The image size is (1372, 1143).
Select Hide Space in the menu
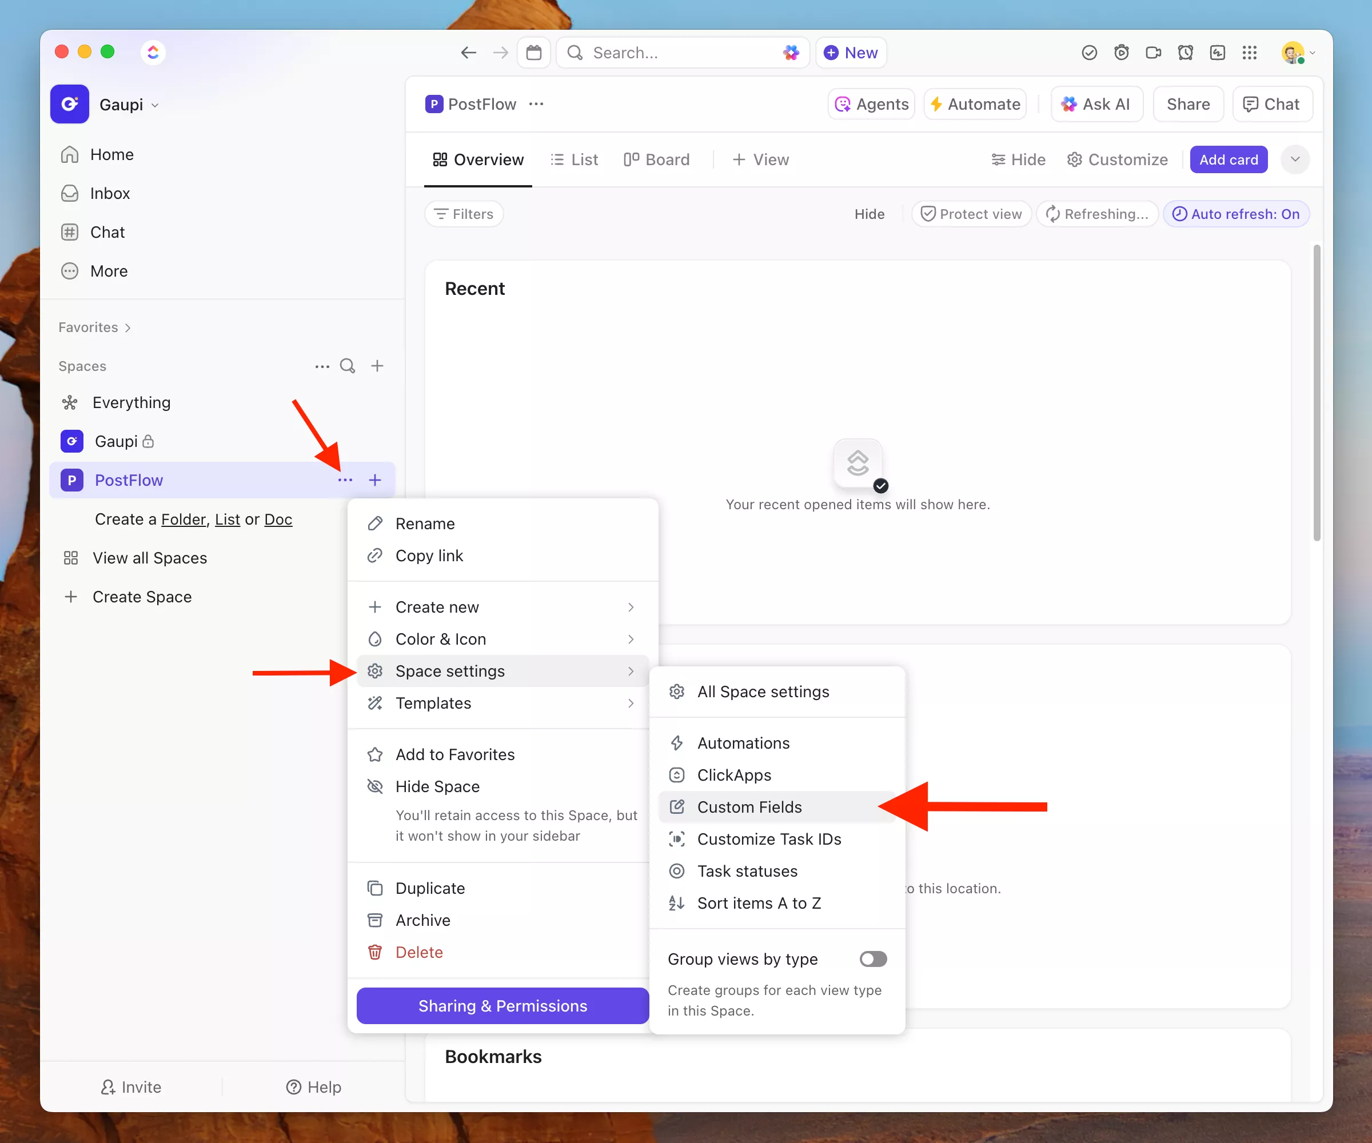503,787
